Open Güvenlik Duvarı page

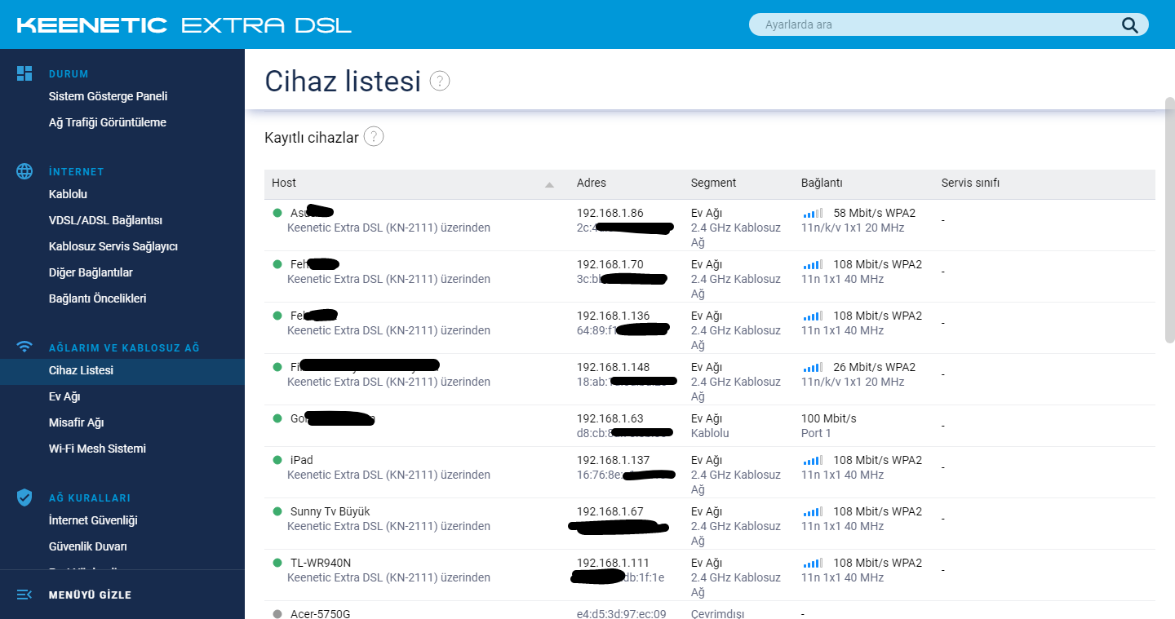(87, 546)
